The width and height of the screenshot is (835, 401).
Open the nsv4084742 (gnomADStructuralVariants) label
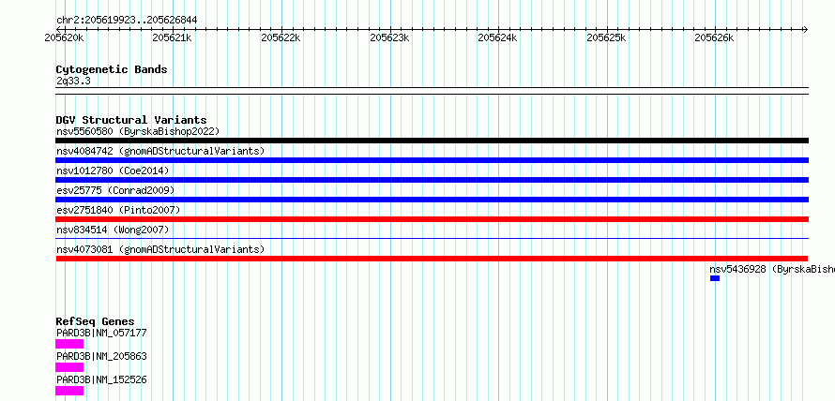coord(160,151)
